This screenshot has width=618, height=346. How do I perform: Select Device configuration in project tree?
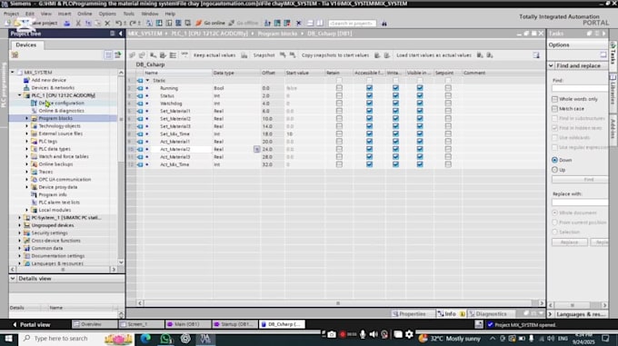click(x=61, y=104)
